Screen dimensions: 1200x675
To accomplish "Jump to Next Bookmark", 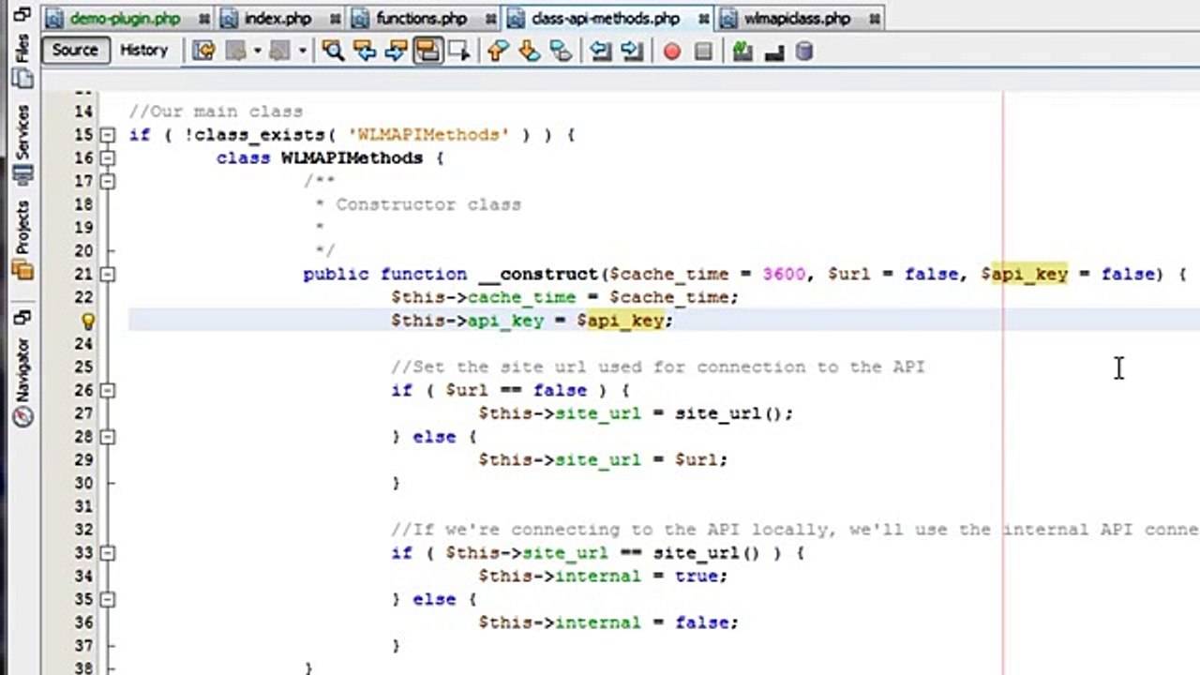I will point(529,51).
